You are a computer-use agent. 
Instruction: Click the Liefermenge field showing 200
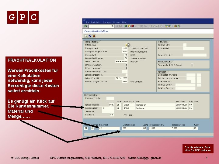click(132, 128)
